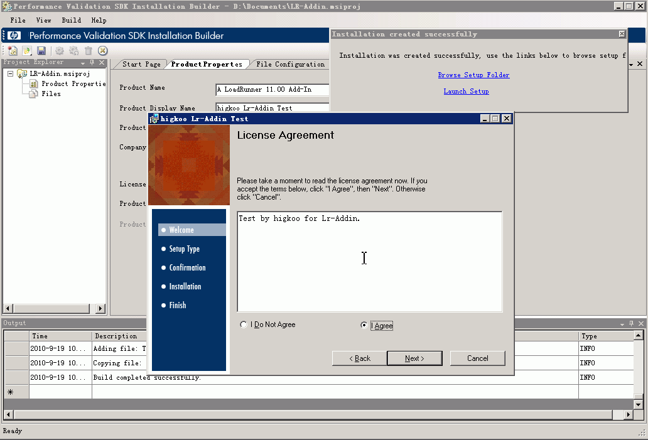
Task: Click the Product Properties tree node icon
Action: [34, 84]
